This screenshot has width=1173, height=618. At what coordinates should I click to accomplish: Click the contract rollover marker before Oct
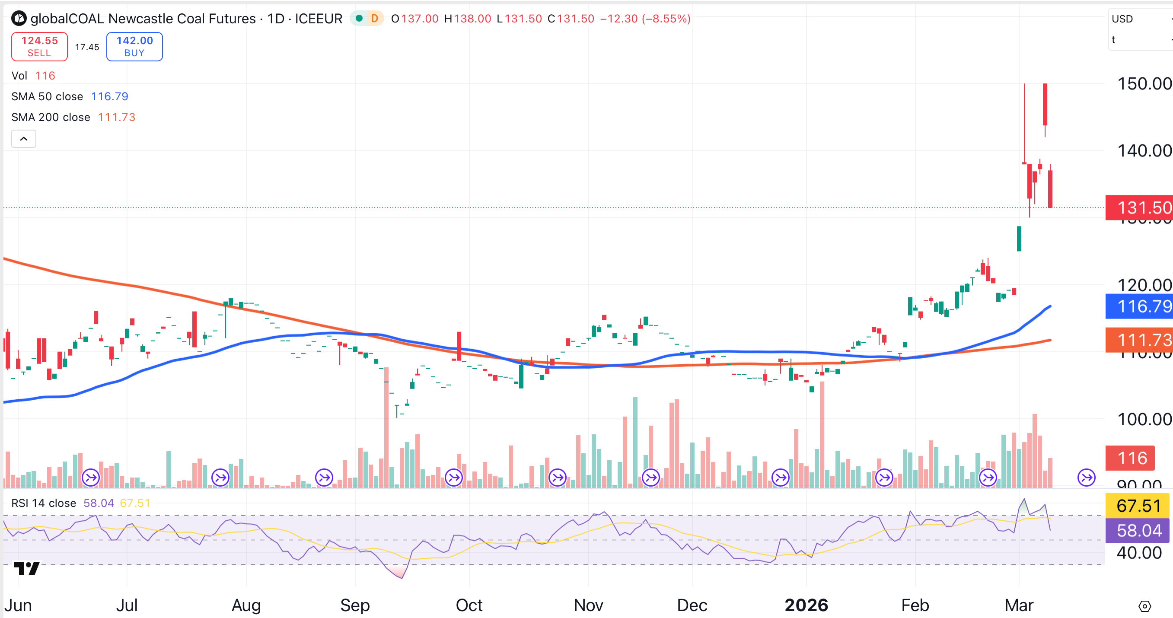pos(453,478)
